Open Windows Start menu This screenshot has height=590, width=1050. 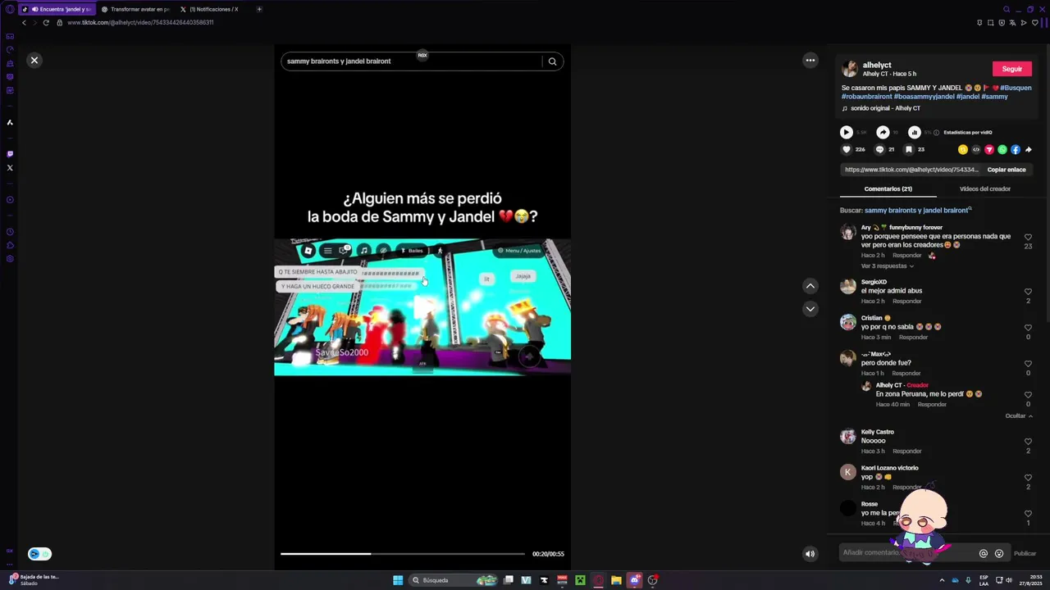coord(398,580)
